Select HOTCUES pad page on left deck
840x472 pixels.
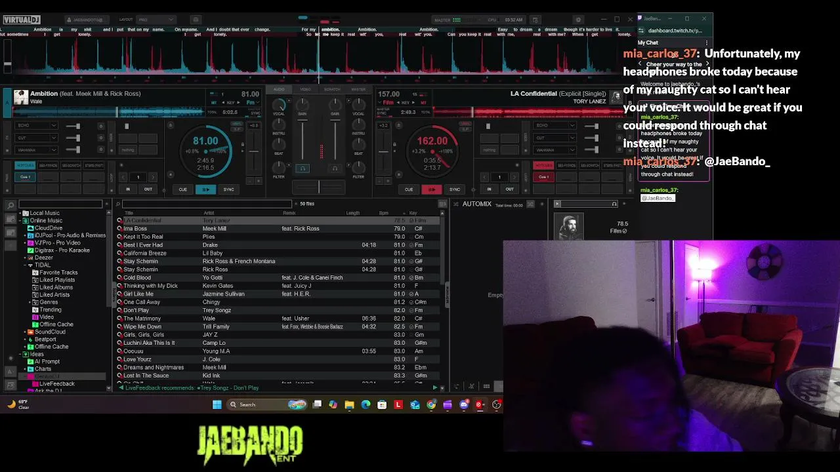(x=25, y=165)
